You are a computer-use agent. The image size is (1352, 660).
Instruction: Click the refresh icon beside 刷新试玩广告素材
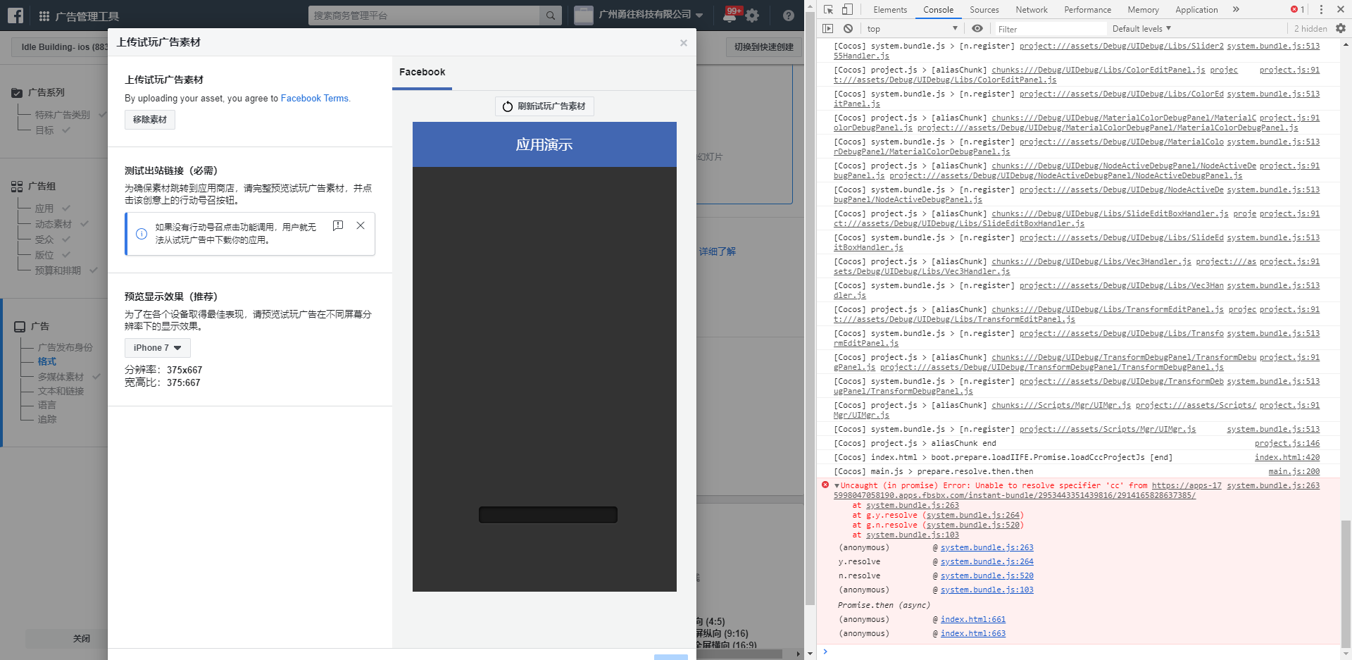click(x=508, y=106)
